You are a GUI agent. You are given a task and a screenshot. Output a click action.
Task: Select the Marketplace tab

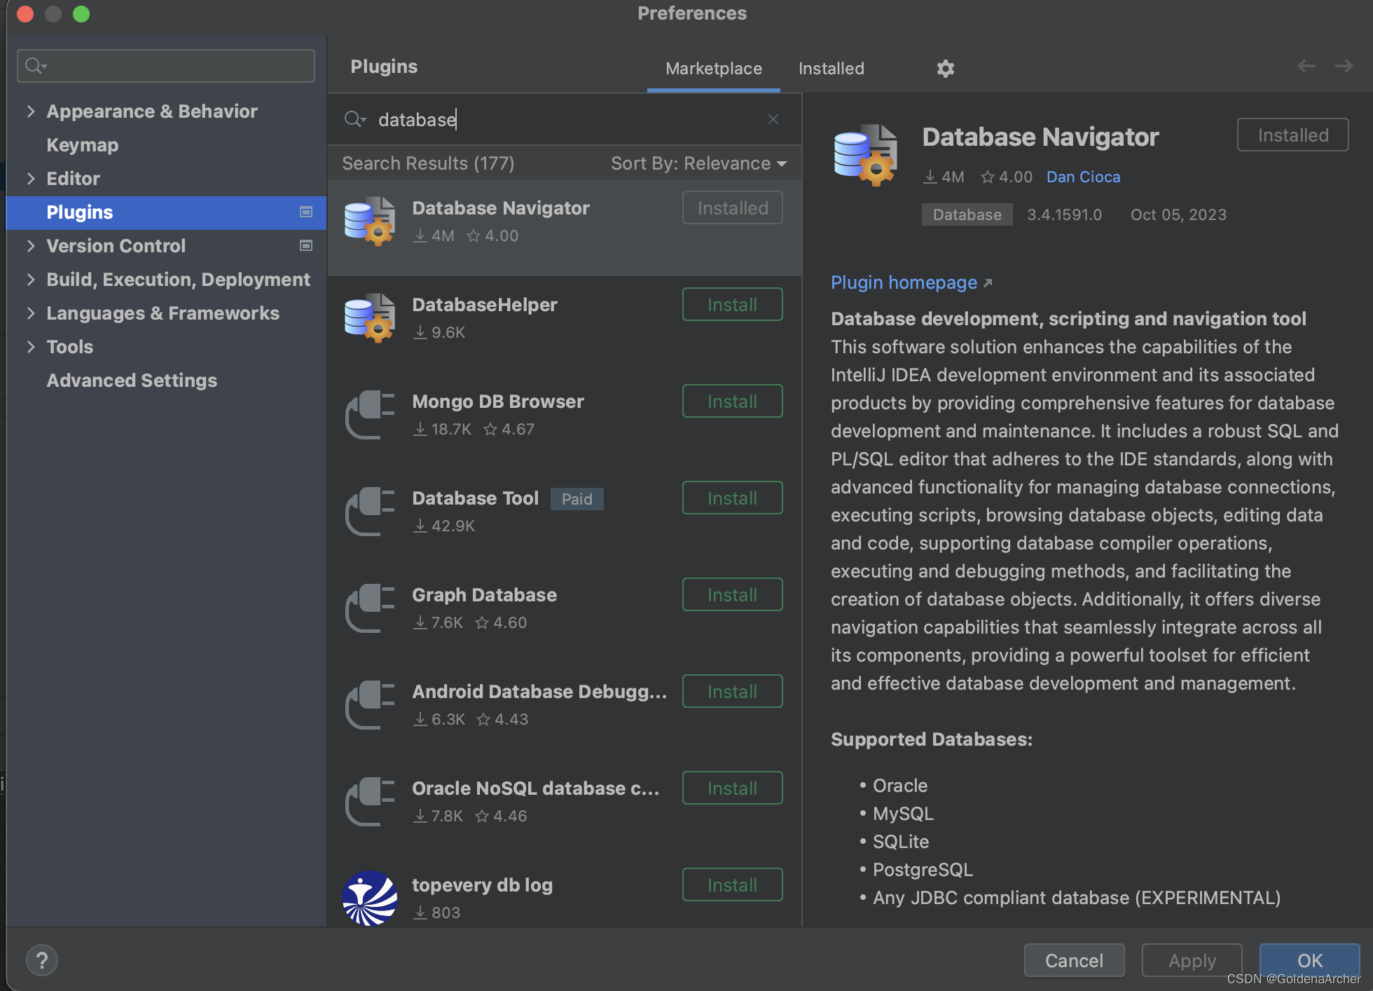tap(713, 68)
